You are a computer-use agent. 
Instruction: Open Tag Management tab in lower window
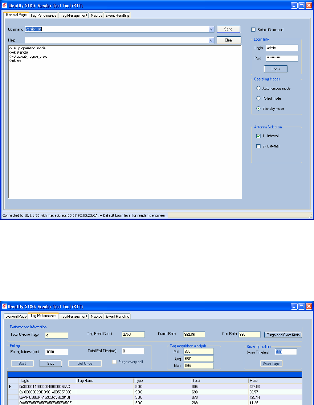tap(74, 316)
